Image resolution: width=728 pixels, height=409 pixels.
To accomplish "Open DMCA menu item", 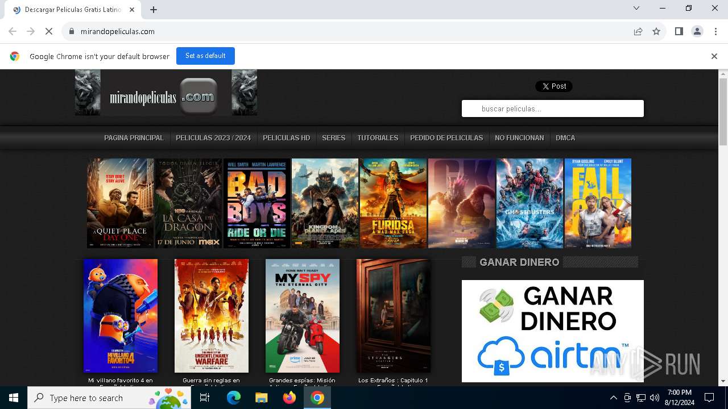I will (565, 138).
